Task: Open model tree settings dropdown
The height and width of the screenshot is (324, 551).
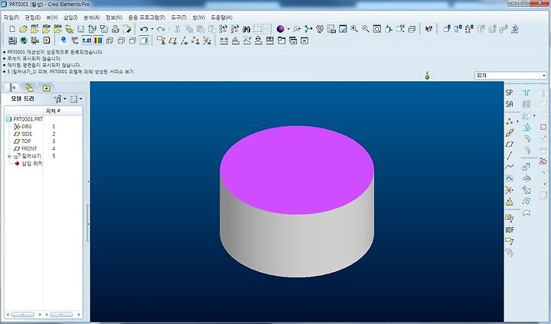Action: 60,99
